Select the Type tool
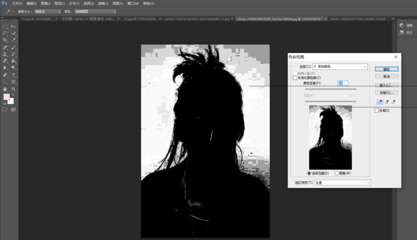The height and width of the screenshot is (240, 417). tap(13, 75)
